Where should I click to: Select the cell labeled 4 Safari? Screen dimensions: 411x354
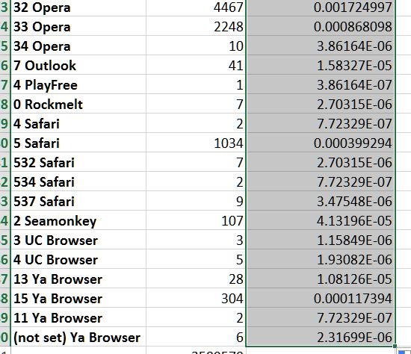[78, 123]
